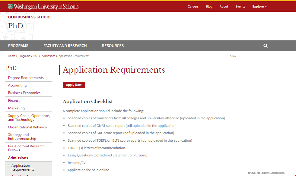This screenshot has height=176, width=296.
Task: Open the Finance sidebar link
Action: [14, 101]
